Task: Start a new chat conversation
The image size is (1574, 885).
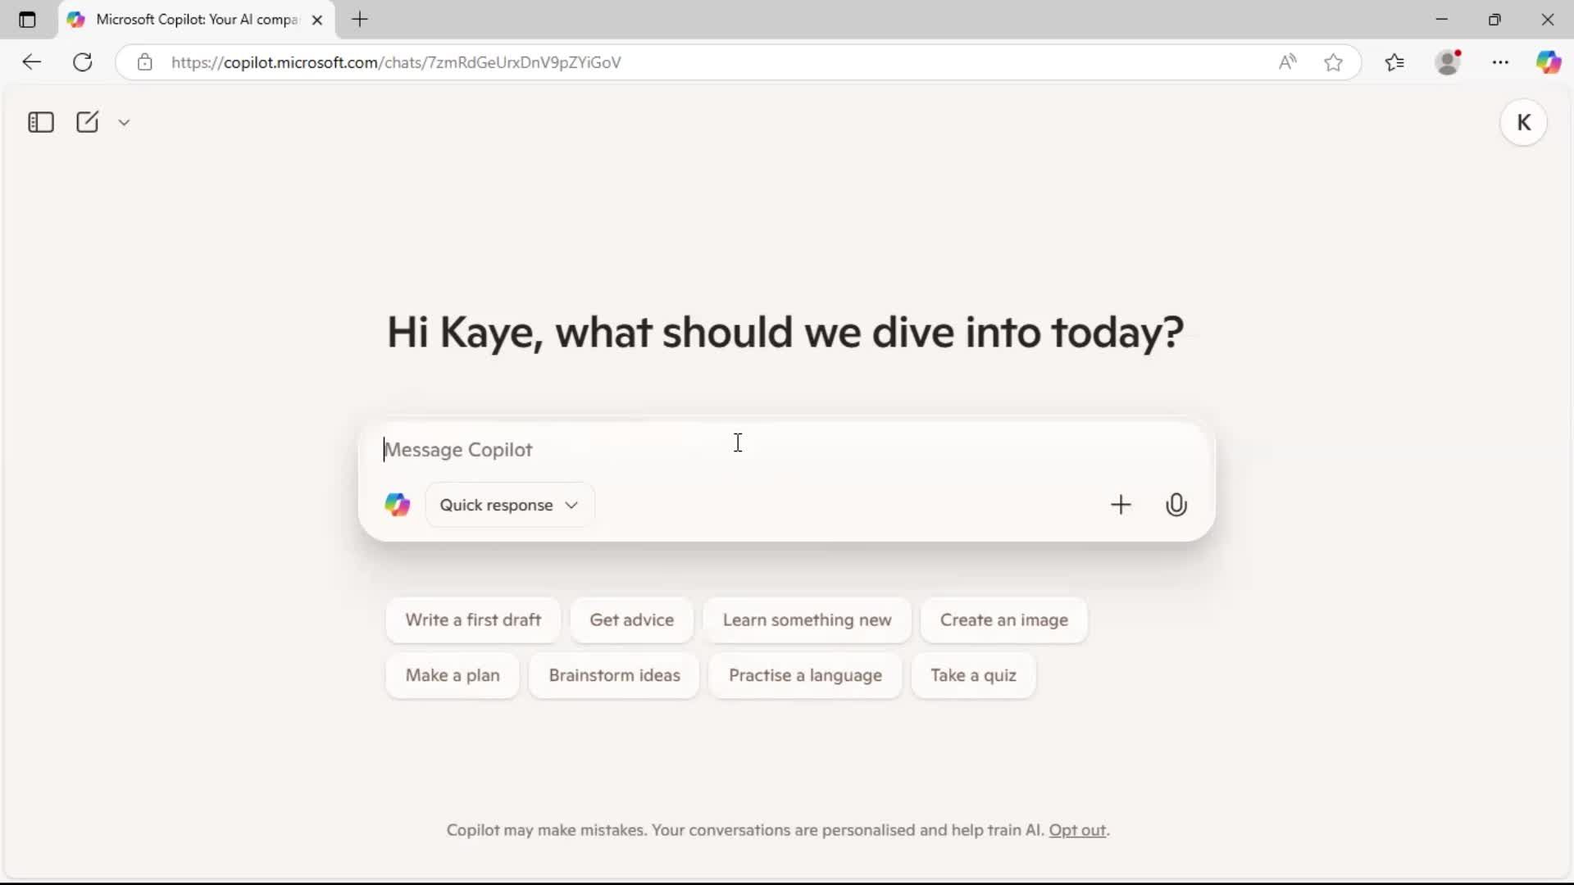Action: point(86,121)
